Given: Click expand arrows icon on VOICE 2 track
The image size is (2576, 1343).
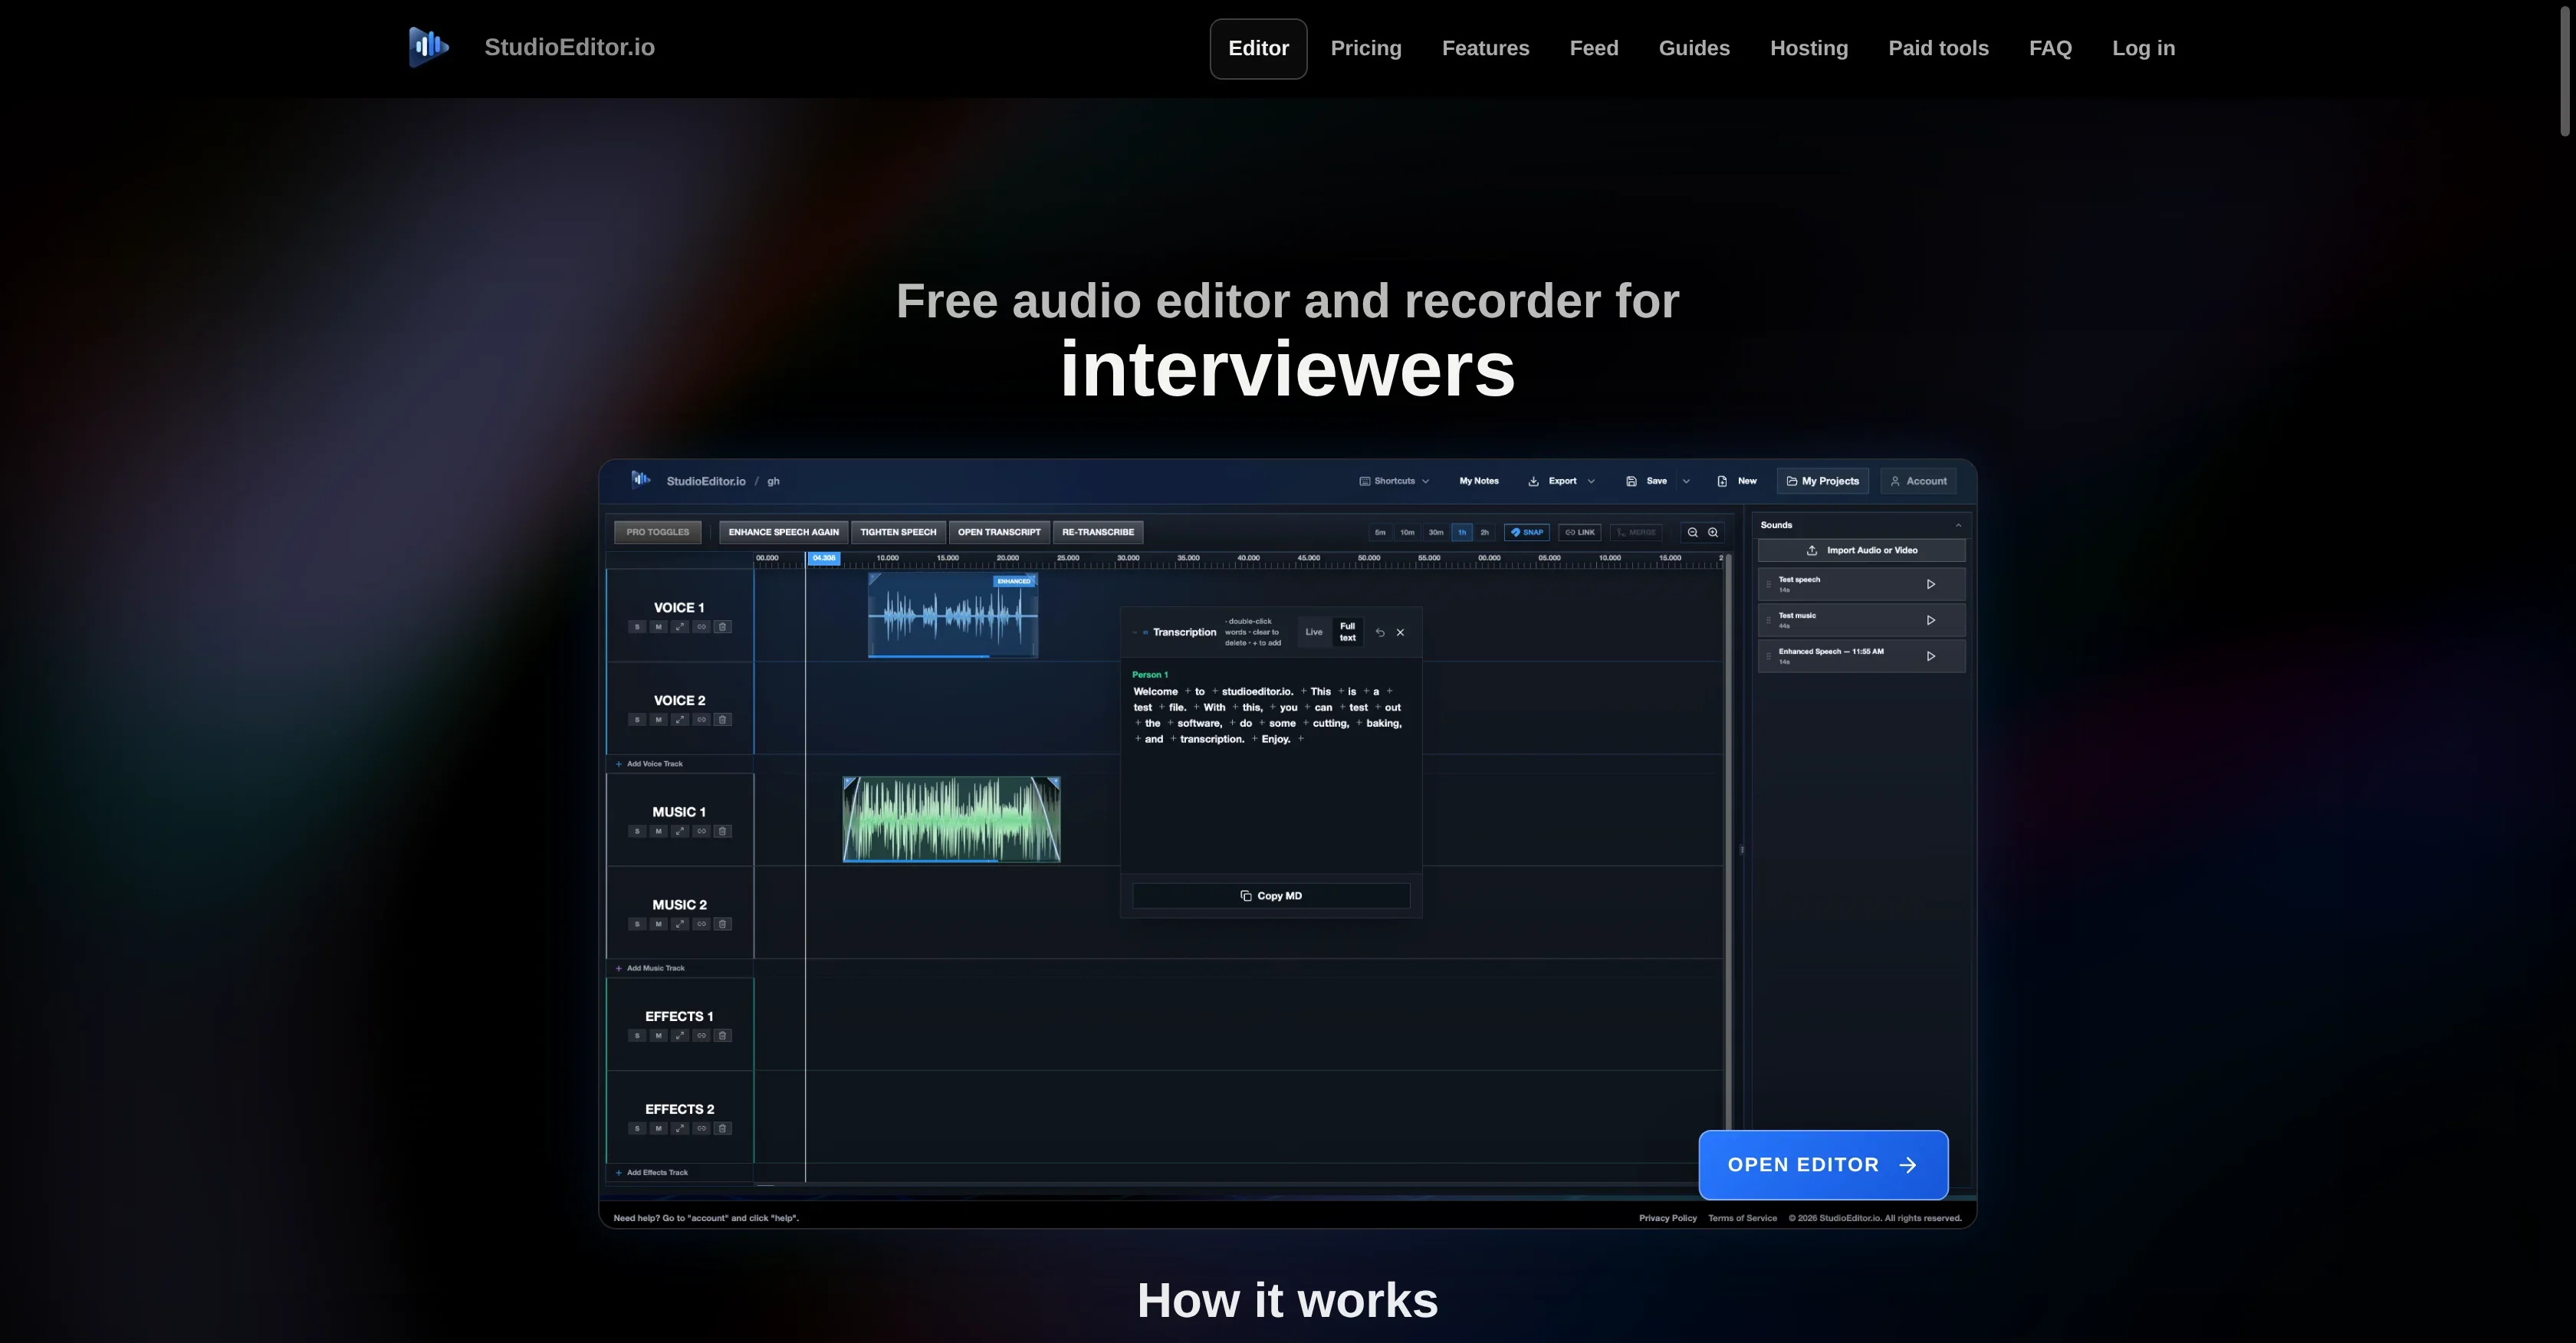Looking at the screenshot, I should click(680, 720).
